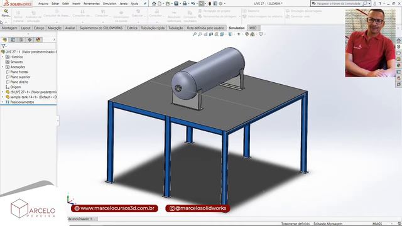Open SOLIDWORKS Resources home icon in task pane
This screenshot has height=226, width=402.
click(x=399, y=40)
